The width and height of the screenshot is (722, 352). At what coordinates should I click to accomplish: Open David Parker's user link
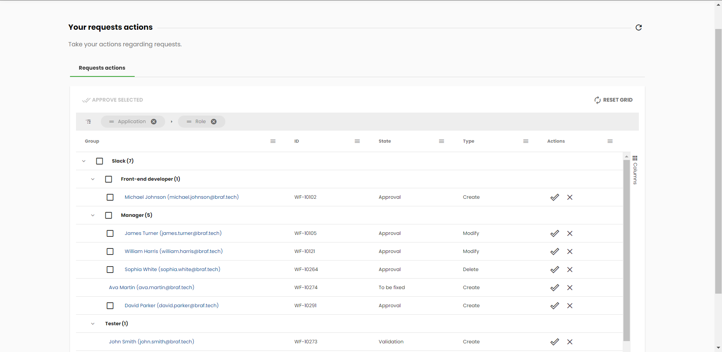click(172, 306)
